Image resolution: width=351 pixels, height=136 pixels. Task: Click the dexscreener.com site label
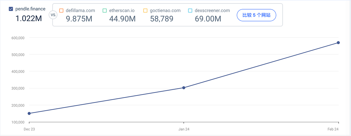pos(212,11)
